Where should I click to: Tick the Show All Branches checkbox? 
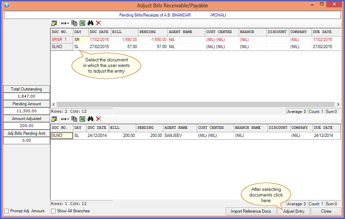[x=54, y=211]
